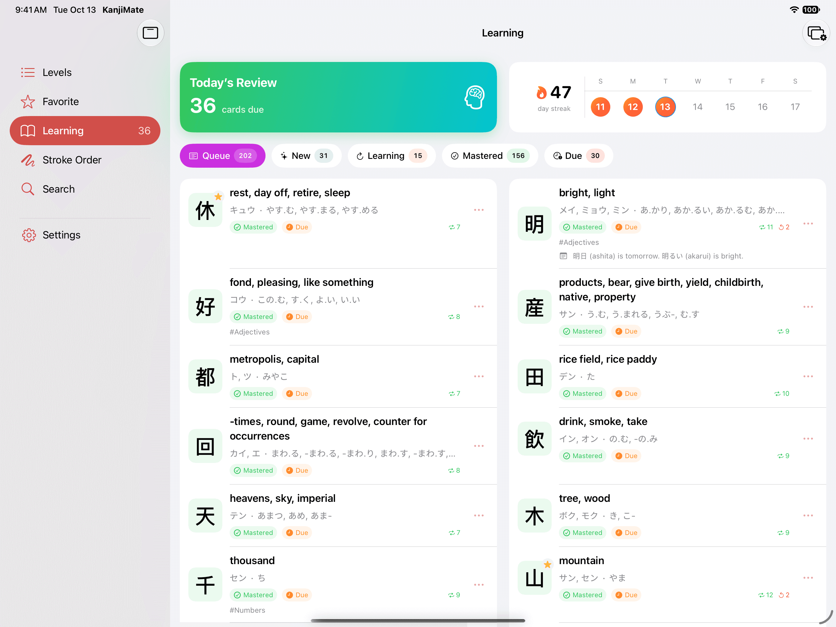Open the display settings icon top right
The height and width of the screenshot is (627, 836).
coord(816,33)
